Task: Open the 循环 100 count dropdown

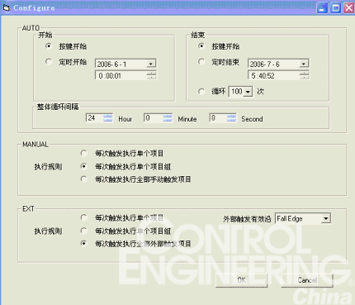Action: tap(248, 92)
